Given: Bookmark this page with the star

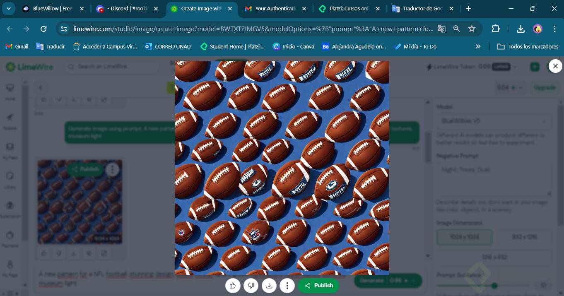Looking at the screenshot, I should 472,29.
